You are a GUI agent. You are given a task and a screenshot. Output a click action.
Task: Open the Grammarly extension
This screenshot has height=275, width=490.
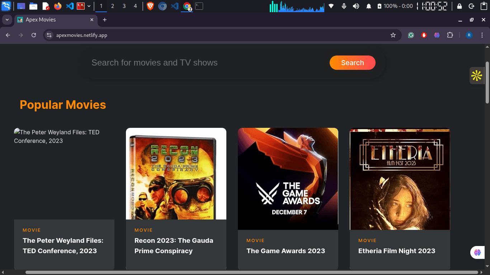click(411, 35)
